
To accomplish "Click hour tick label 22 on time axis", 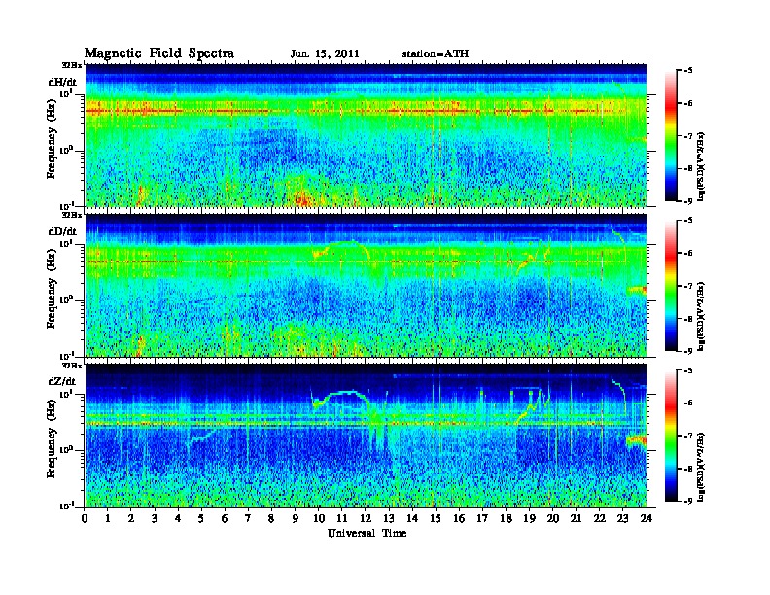I will coord(600,518).
